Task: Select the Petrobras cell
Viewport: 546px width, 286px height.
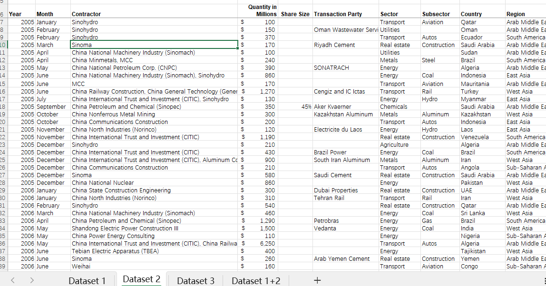Action: (x=346, y=220)
